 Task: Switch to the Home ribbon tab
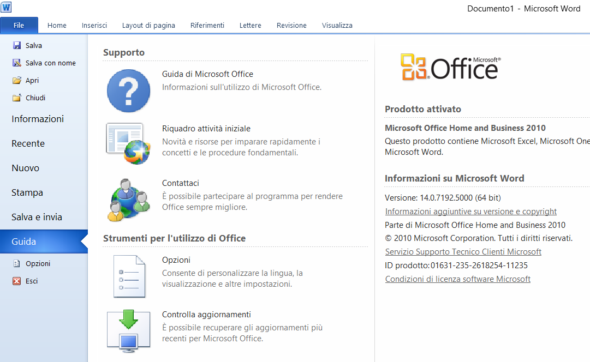(57, 25)
